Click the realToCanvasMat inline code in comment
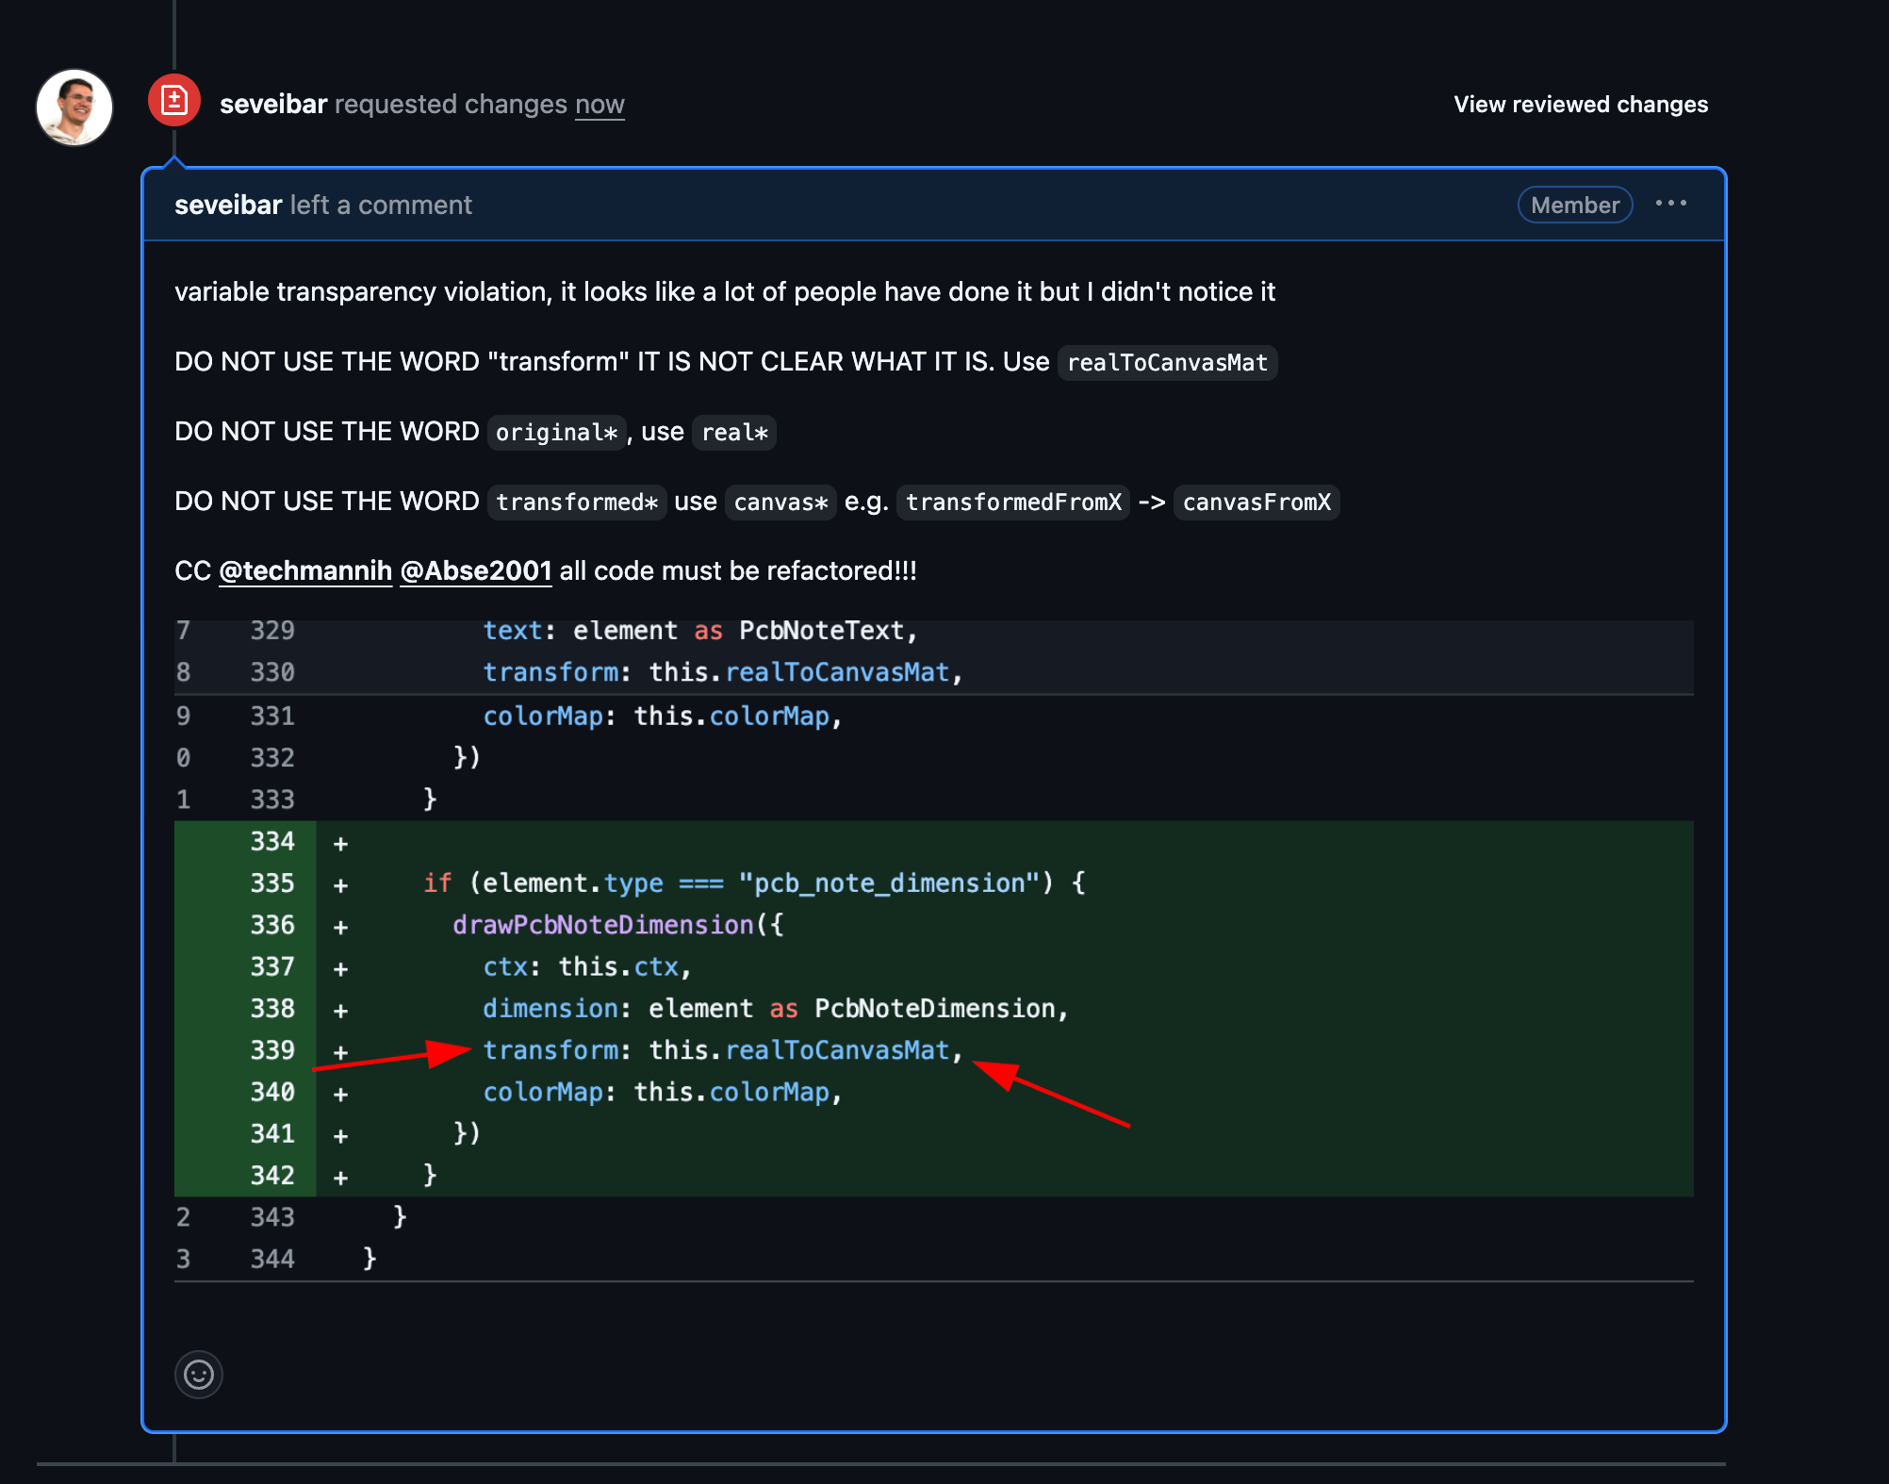 tap(1167, 363)
